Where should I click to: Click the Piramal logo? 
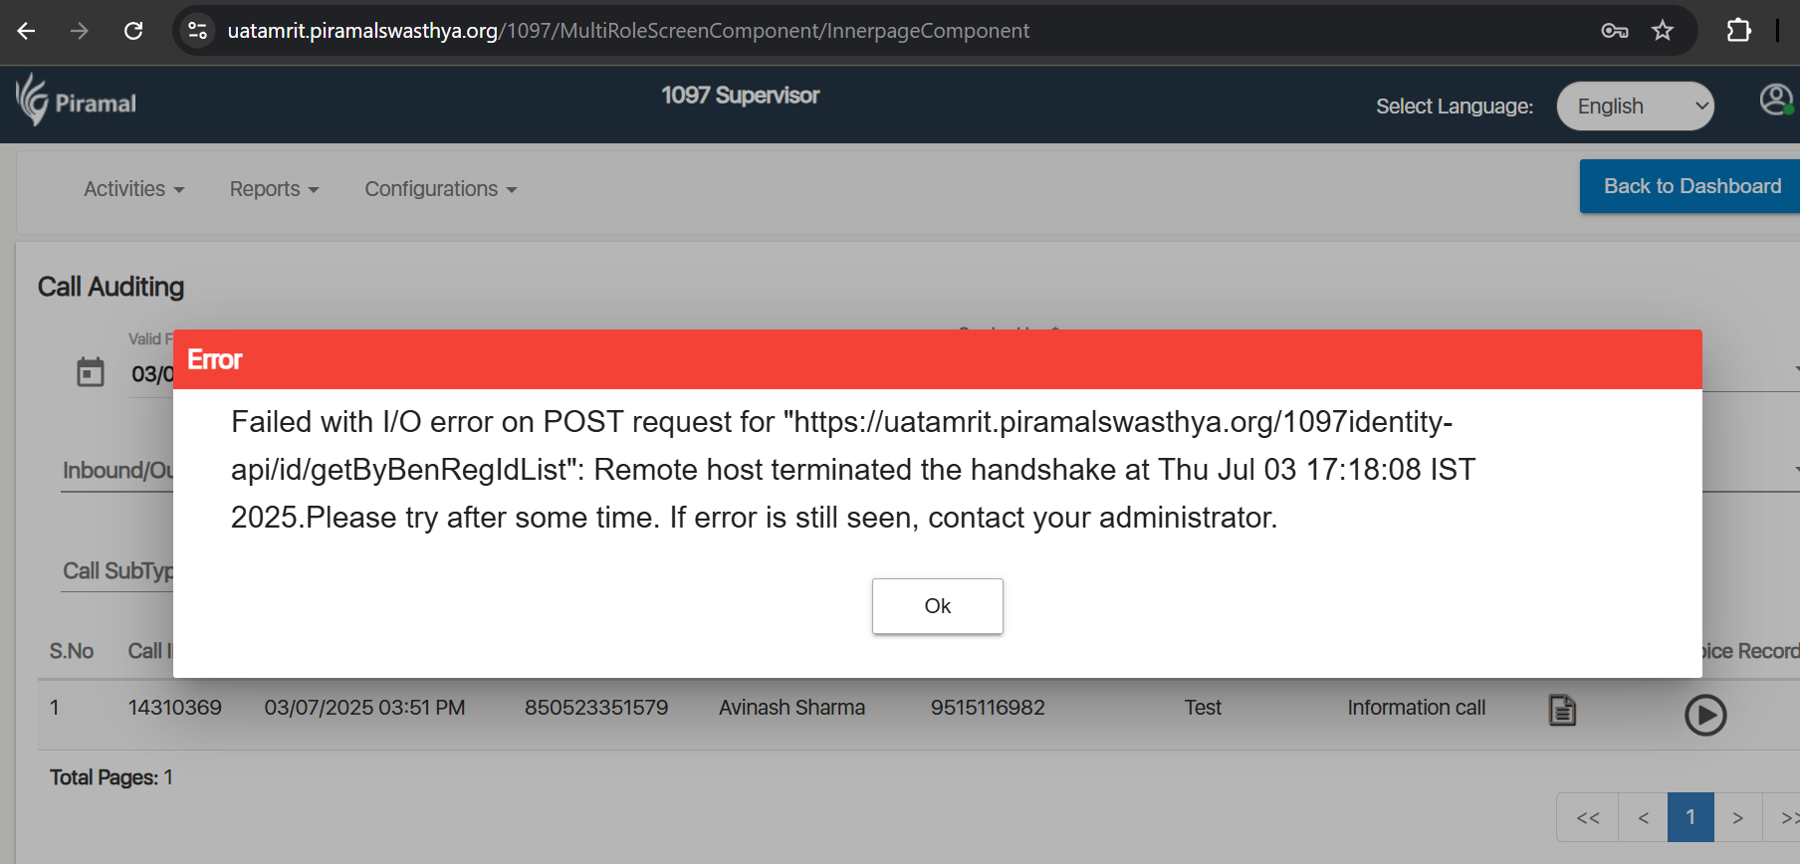click(x=76, y=100)
